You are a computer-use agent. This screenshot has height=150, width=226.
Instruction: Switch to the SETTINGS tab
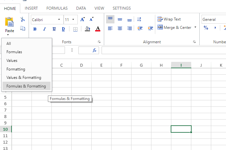coord(122,8)
